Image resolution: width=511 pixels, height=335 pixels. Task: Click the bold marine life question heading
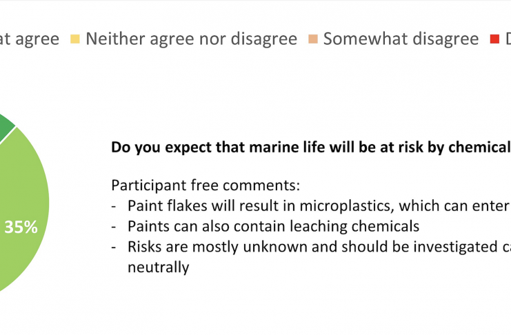click(311, 148)
